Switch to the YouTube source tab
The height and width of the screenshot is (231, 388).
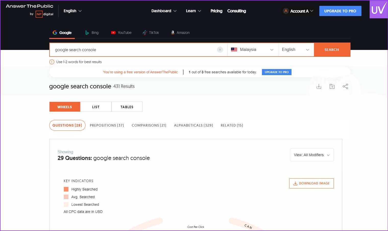pyautogui.click(x=121, y=33)
